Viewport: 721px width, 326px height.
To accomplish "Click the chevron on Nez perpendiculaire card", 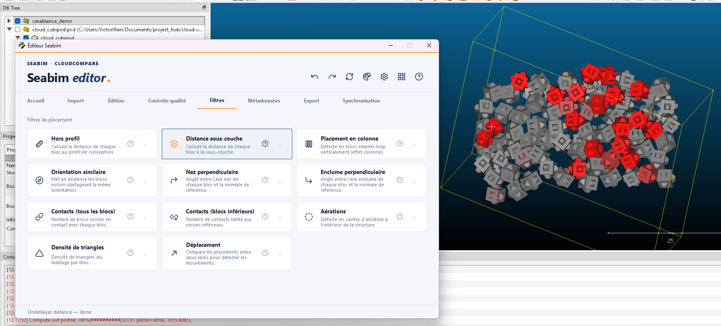I will pyautogui.click(x=280, y=182).
